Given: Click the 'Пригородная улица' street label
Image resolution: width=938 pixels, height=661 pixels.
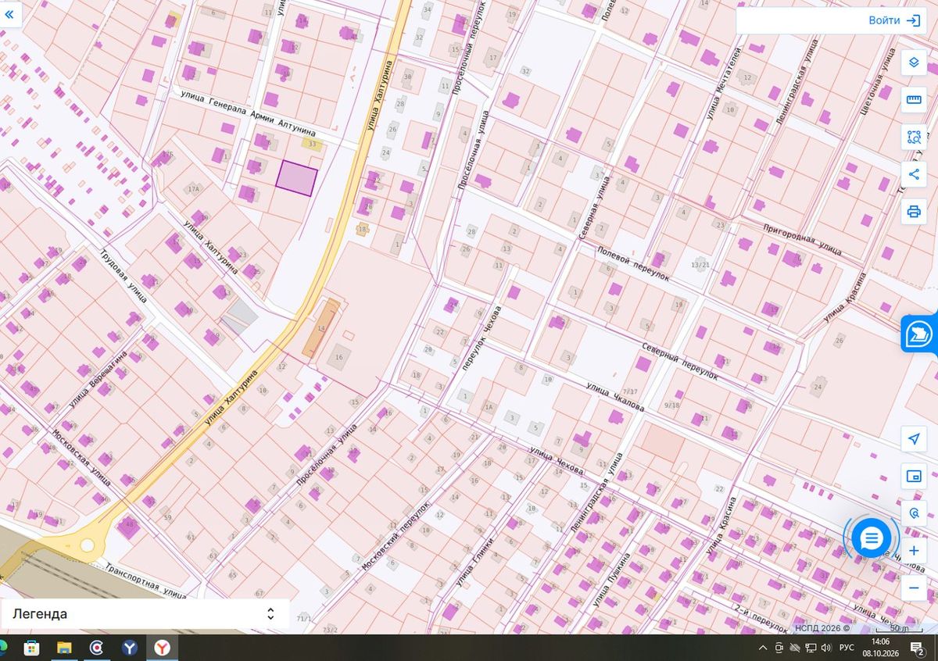Looking at the screenshot, I should [802, 238].
